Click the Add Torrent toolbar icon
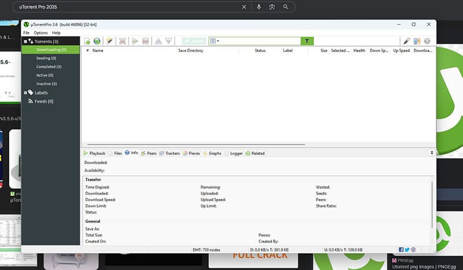Screen dimensions: 463x270 [x=87, y=41]
